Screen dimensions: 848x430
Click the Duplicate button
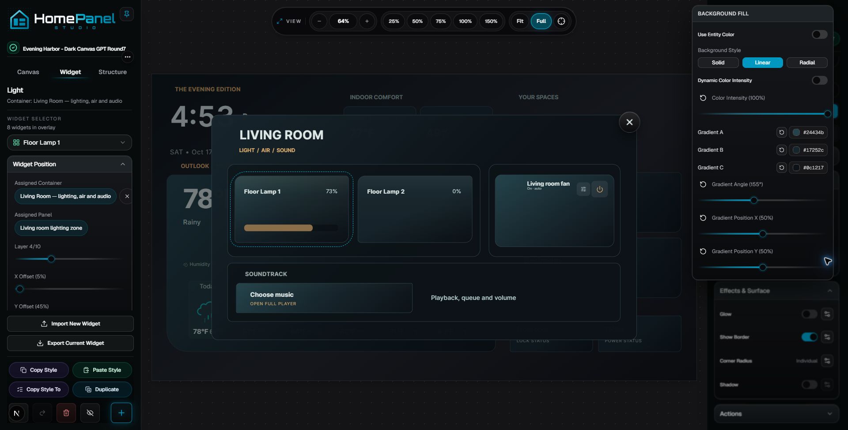click(x=102, y=389)
